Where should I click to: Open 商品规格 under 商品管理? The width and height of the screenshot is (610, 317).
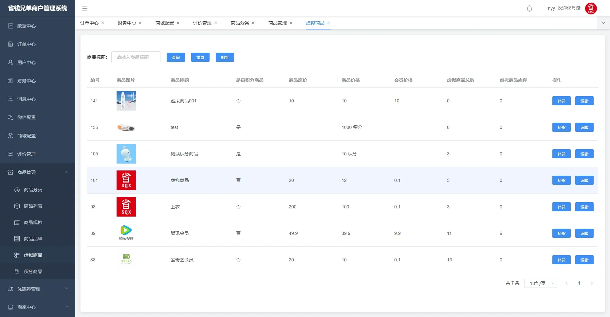33,222
